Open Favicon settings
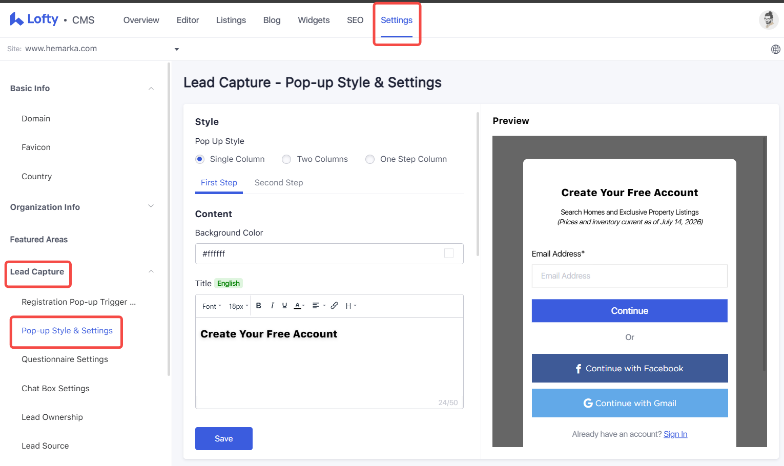This screenshot has width=784, height=466. pyautogui.click(x=36, y=147)
